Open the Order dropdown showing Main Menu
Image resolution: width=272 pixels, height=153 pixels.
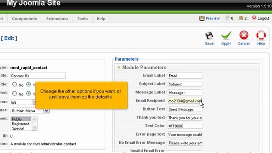click(30, 110)
